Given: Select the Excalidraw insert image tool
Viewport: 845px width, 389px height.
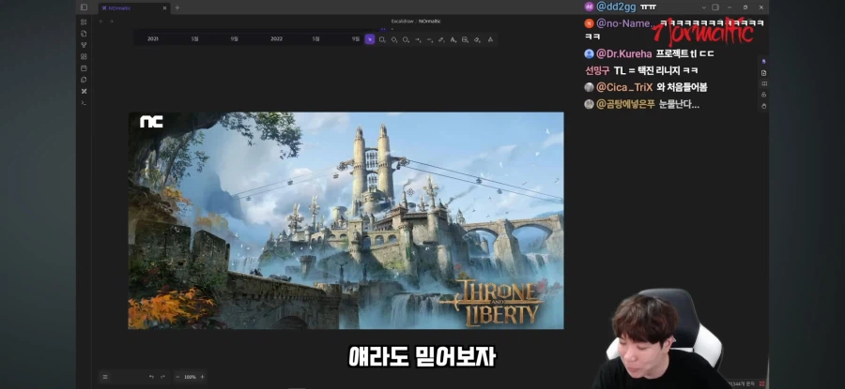Looking at the screenshot, I should 465,39.
